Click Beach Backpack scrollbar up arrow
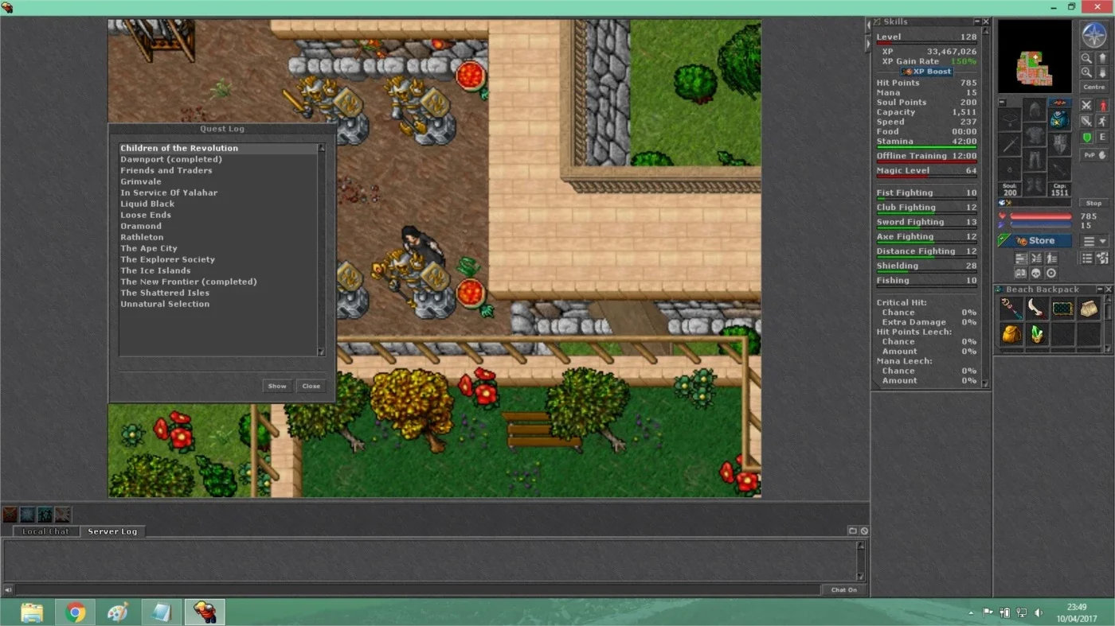The image size is (1115, 626). point(1107,301)
